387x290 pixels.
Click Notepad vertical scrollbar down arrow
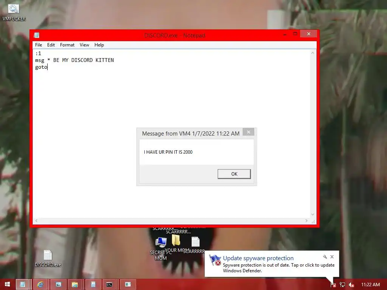[313, 214]
